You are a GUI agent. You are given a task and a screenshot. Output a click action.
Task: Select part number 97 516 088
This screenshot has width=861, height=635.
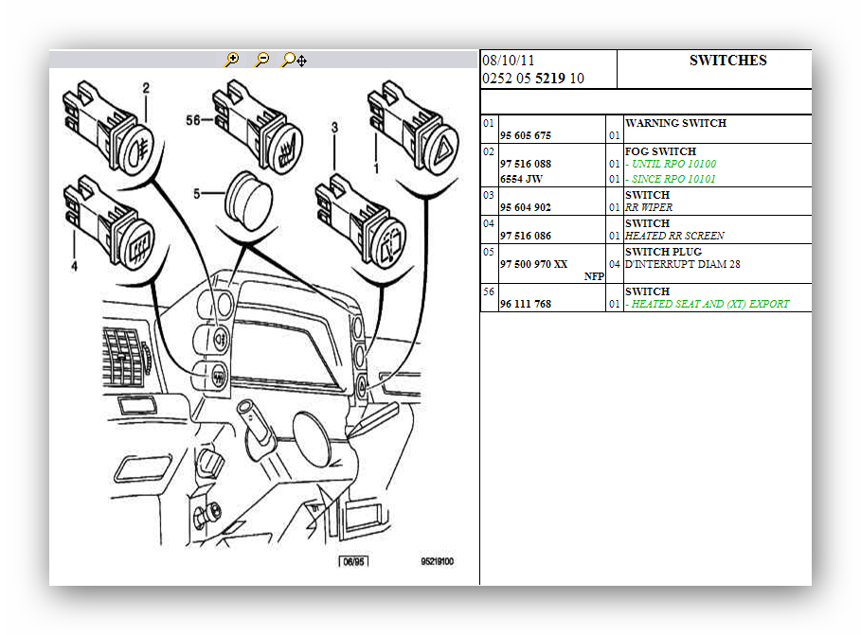pyautogui.click(x=525, y=164)
